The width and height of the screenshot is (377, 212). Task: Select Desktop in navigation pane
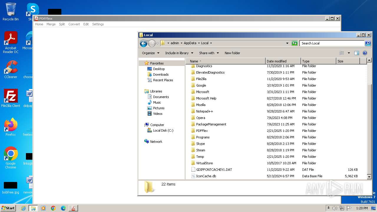(x=159, y=69)
